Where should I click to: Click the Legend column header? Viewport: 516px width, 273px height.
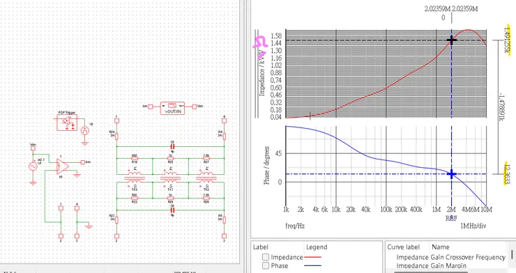[317, 247]
